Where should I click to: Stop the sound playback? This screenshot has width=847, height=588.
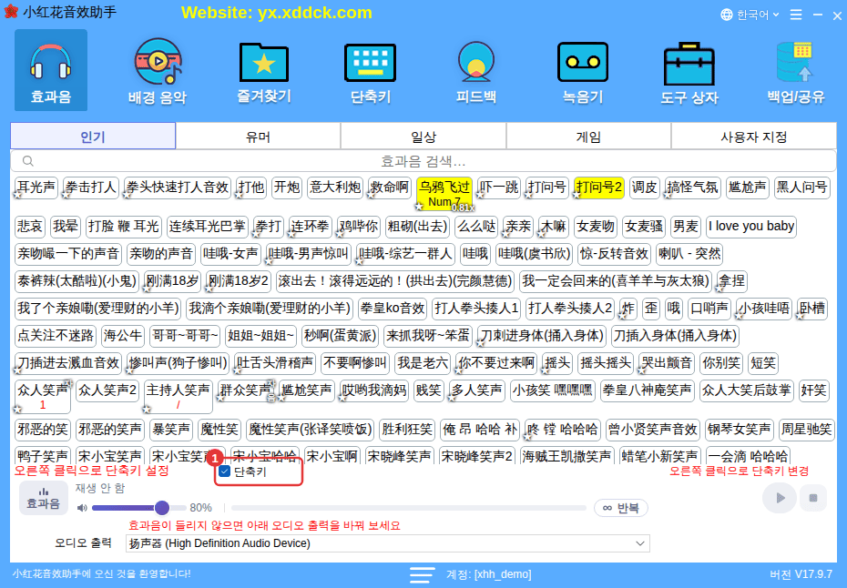click(x=813, y=498)
